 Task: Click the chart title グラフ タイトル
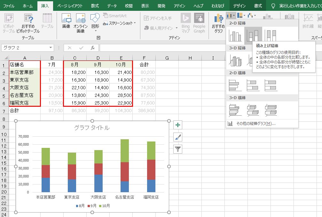tap(92, 128)
